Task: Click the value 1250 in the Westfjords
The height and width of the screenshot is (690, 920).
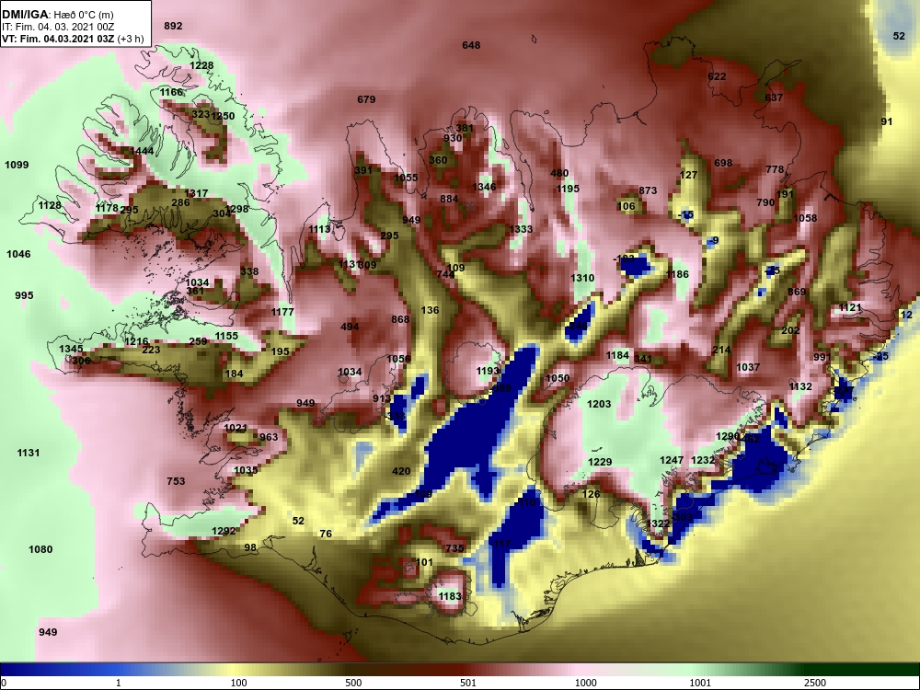Action: click(223, 116)
